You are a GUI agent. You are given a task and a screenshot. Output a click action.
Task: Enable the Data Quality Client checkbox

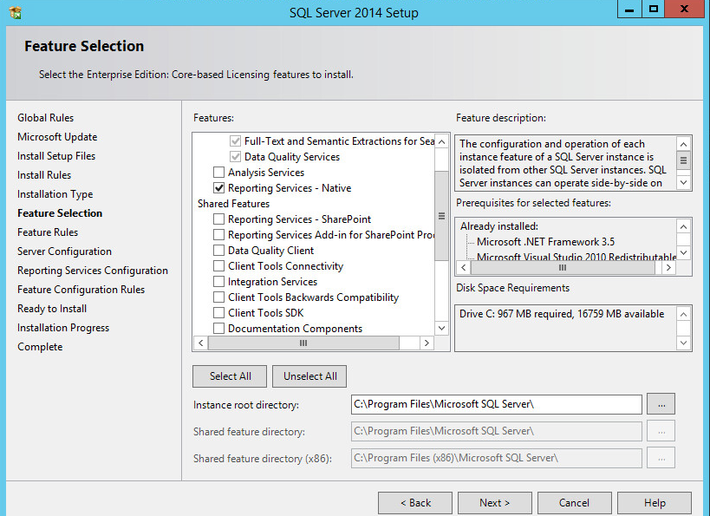(x=218, y=251)
